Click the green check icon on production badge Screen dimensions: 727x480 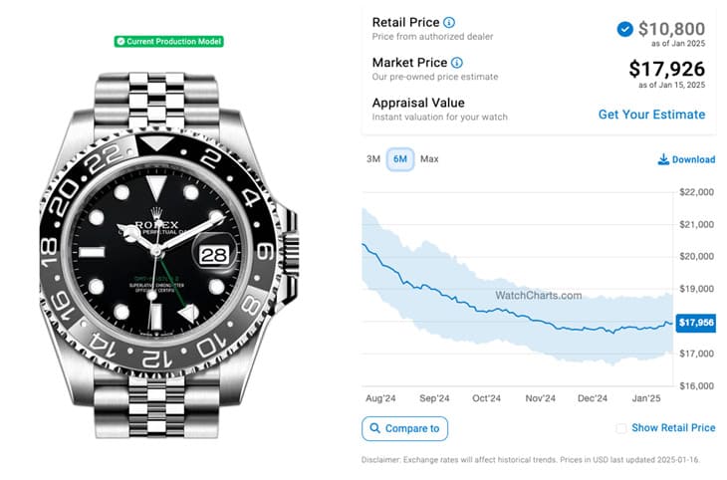[x=121, y=42]
